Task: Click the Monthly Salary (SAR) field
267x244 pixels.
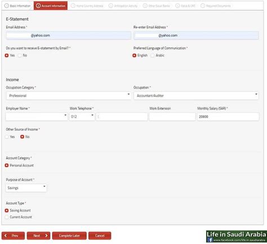Action: point(228,117)
